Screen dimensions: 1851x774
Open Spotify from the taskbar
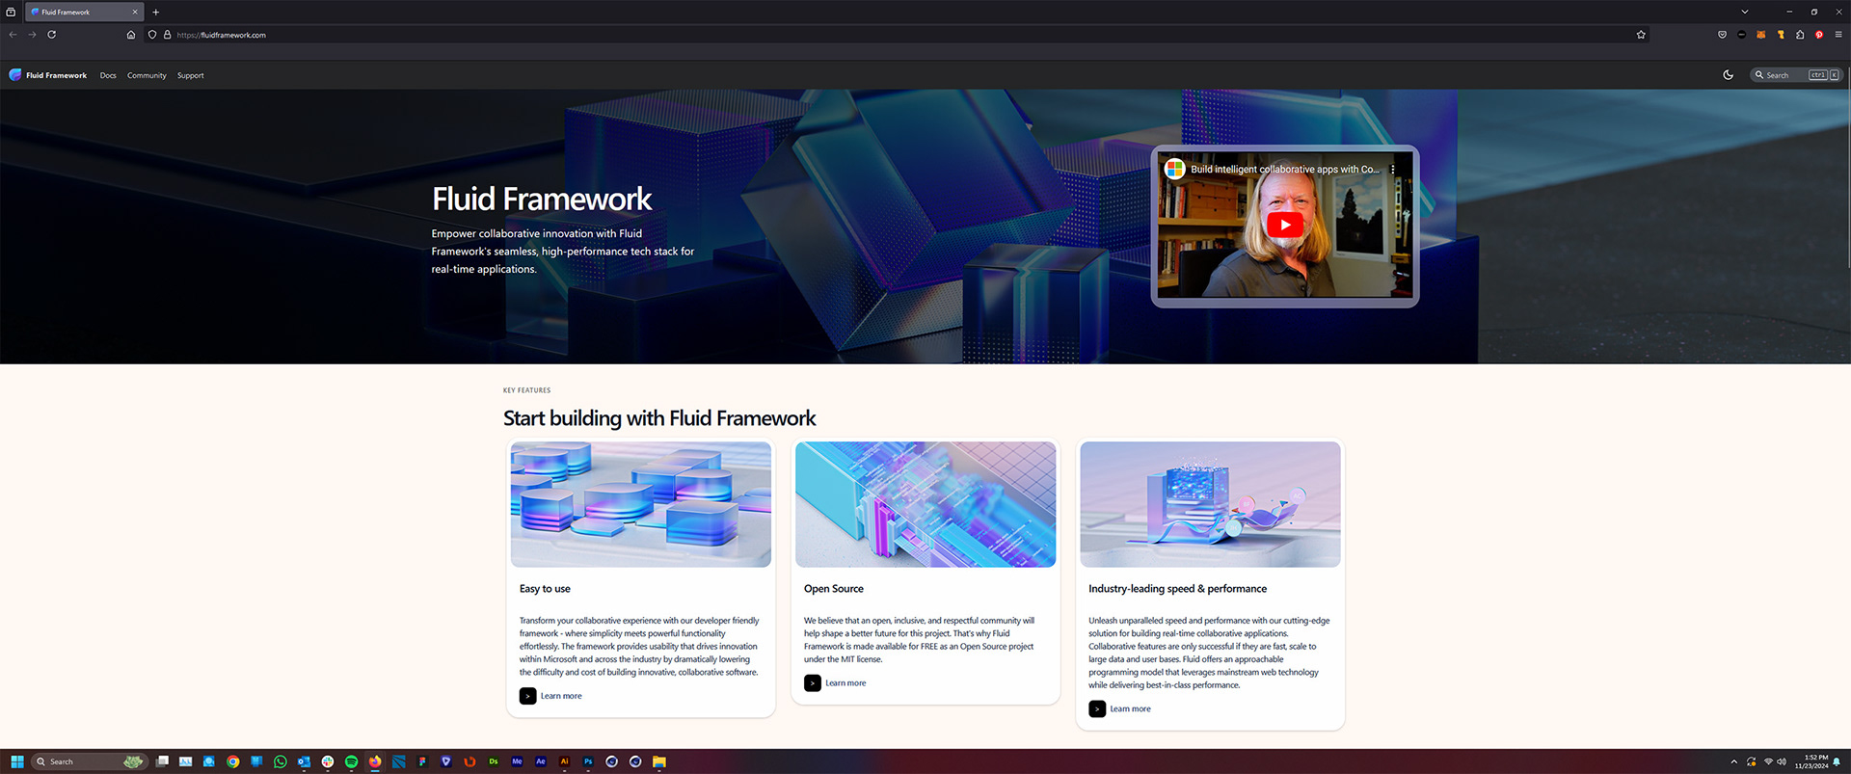click(x=351, y=761)
